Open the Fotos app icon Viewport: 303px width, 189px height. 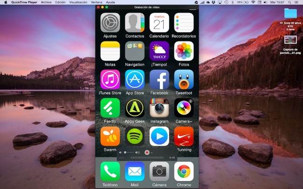point(184,51)
